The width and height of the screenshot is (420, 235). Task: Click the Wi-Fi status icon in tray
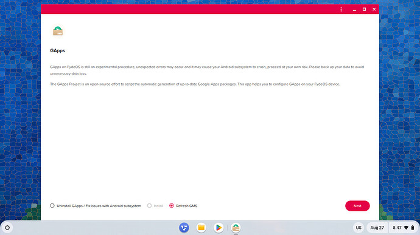click(x=407, y=228)
